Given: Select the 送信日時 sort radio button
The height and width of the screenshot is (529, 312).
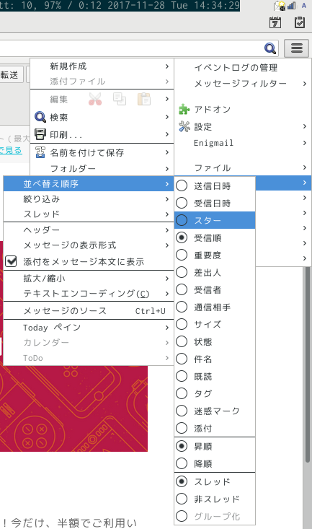Looking at the screenshot, I should point(182,185).
